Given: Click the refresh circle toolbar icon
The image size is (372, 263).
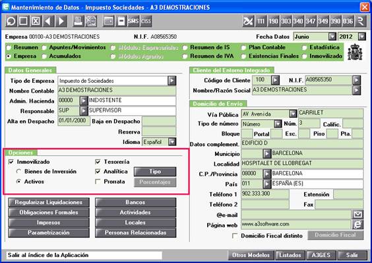Looking at the screenshot, I should [x=11, y=21].
